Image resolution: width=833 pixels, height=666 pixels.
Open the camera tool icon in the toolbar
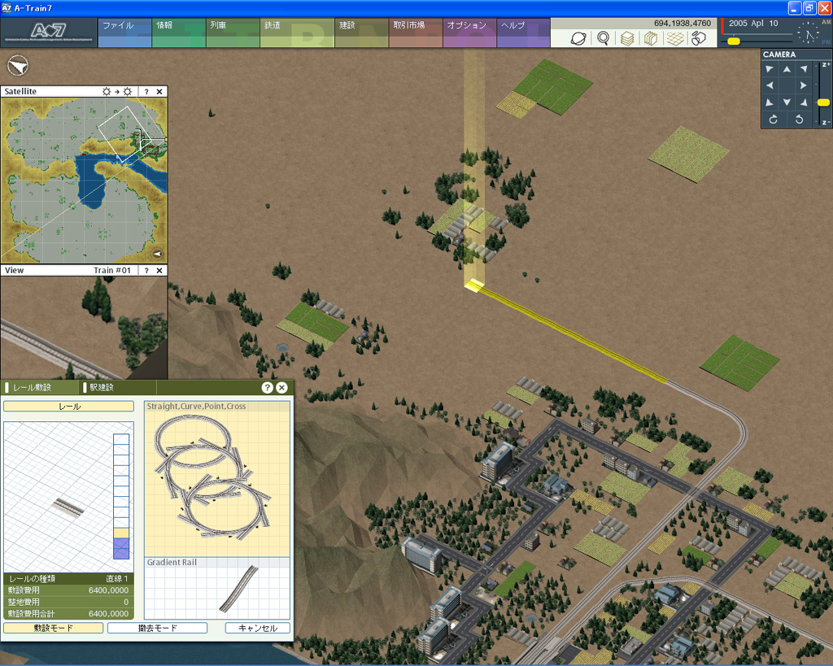click(699, 39)
